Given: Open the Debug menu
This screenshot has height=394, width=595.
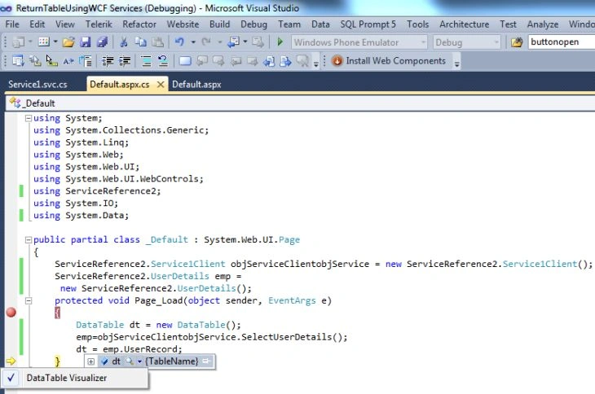Looking at the screenshot, I should click(253, 24).
